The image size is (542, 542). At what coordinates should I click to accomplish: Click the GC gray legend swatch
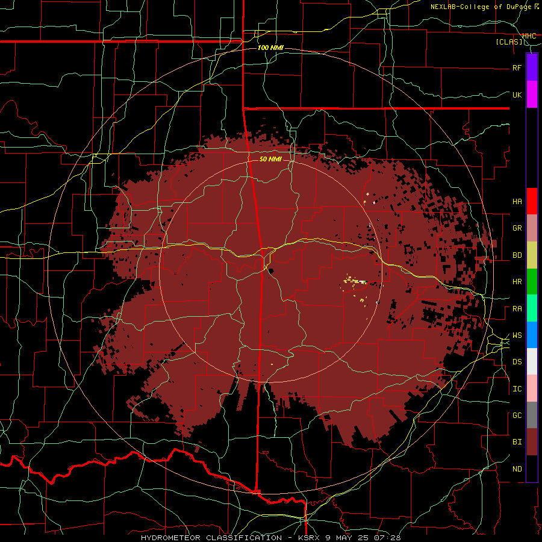tap(532, 415)
